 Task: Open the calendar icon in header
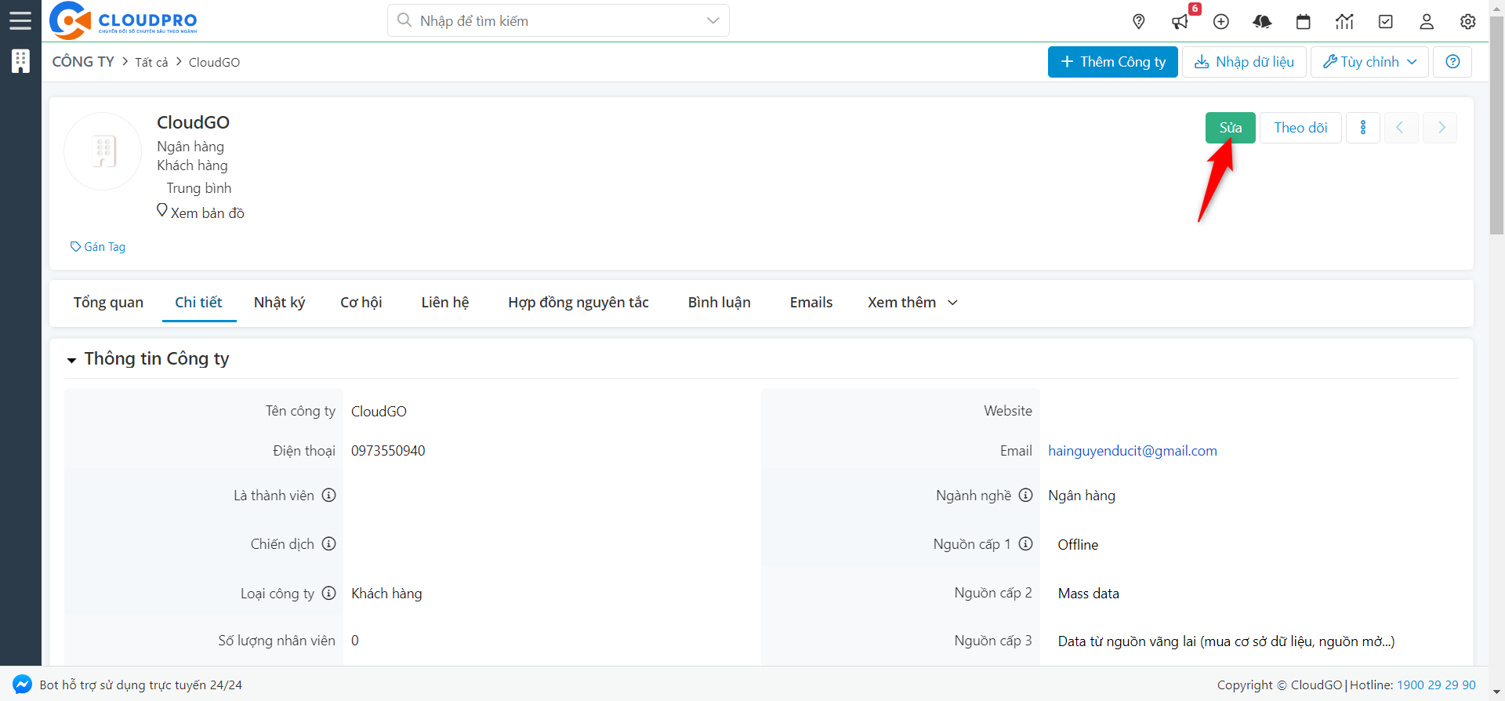[1304, 22]
